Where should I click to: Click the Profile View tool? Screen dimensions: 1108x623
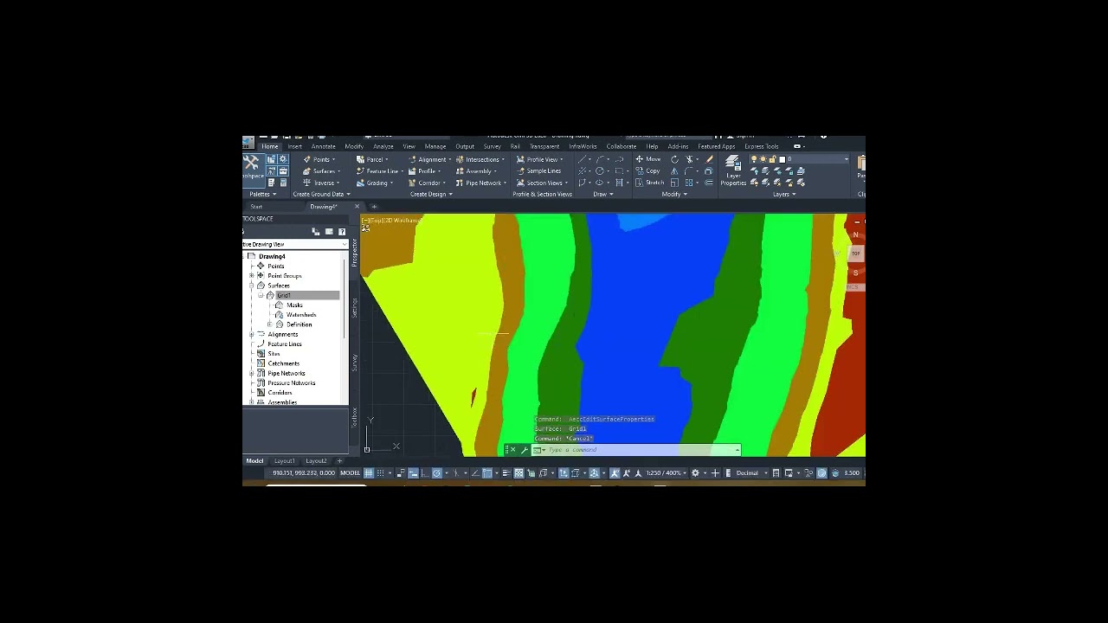click(540, 159)
